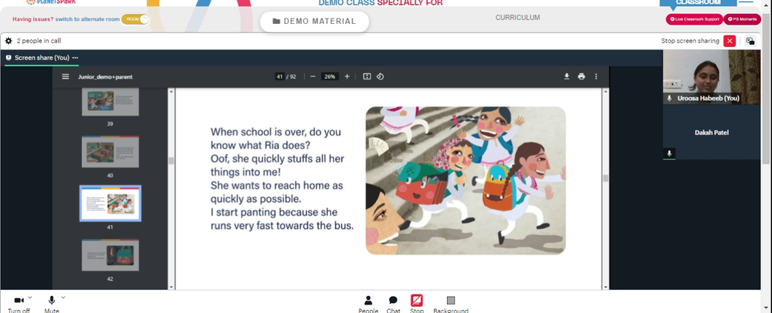Print the PDF document
This screenshot has height=313, width=772.
point(581,76)
